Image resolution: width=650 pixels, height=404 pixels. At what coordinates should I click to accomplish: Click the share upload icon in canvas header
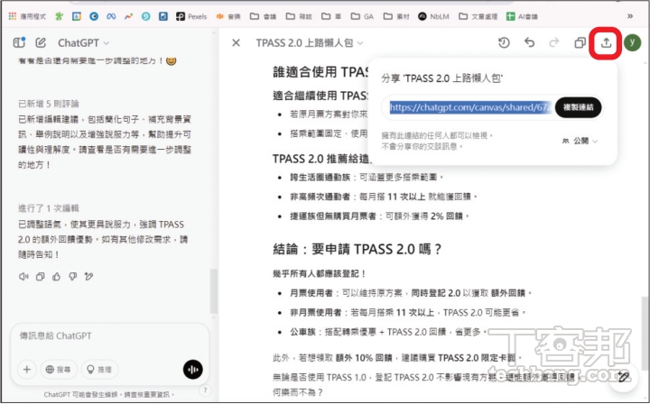tap(606, 42)
